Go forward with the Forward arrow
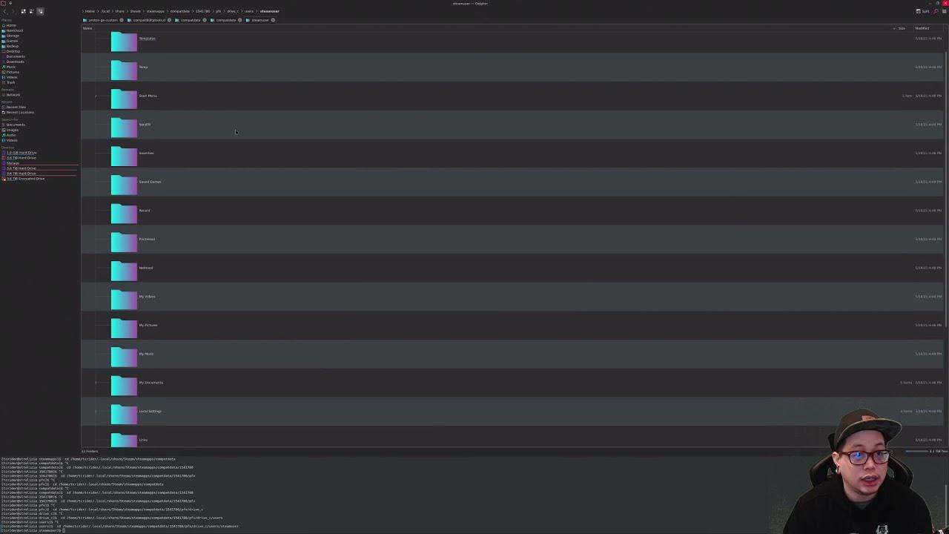949x534 pixels. (13, 11)
